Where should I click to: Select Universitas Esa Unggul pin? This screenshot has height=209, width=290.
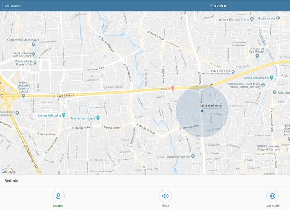point(257,56)
